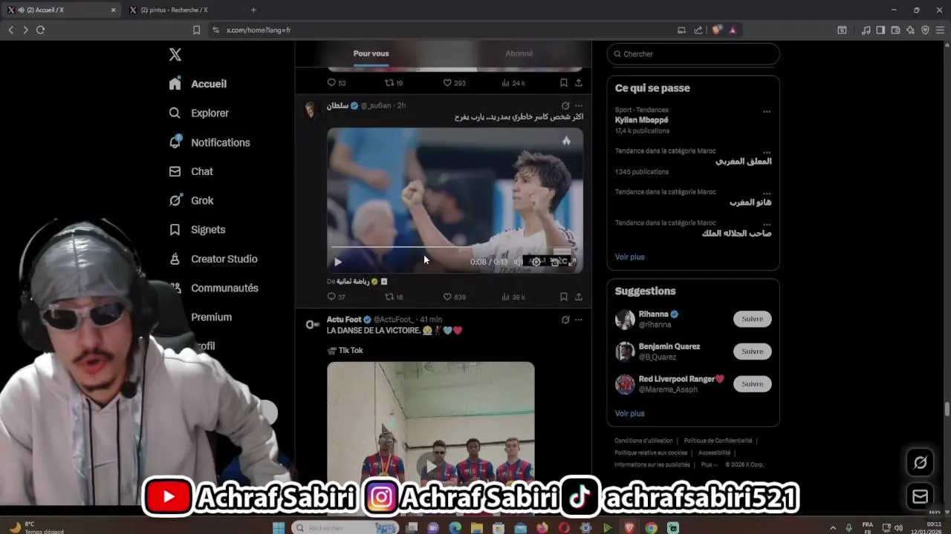Viewport: 951px width, 534px height.
Task: Bookmark the top post
Action: tap(564, 83)
